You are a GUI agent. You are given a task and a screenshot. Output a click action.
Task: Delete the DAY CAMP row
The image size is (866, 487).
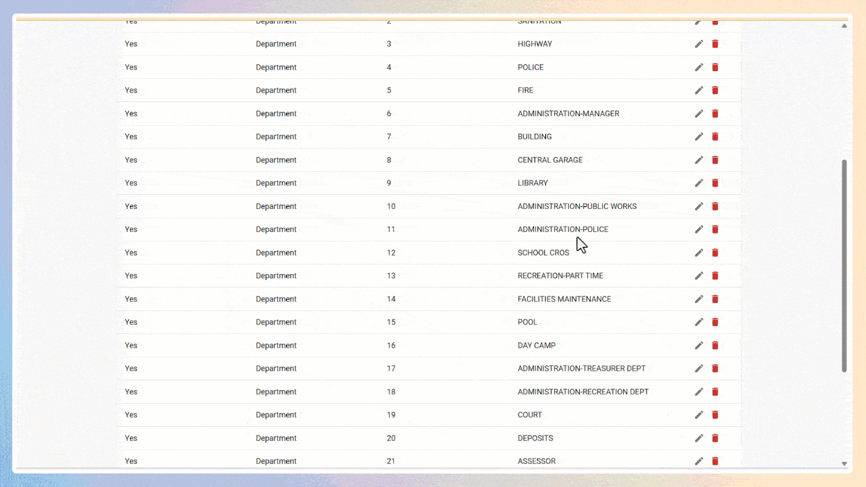715,345
